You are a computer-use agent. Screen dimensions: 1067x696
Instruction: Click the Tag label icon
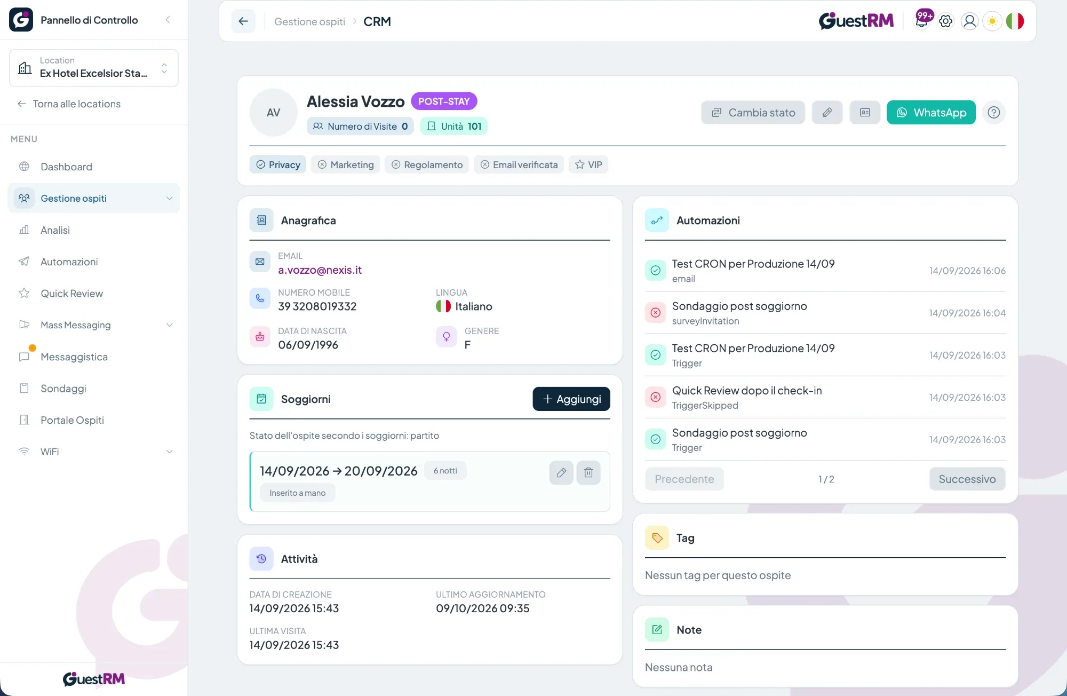coord(657,537)
